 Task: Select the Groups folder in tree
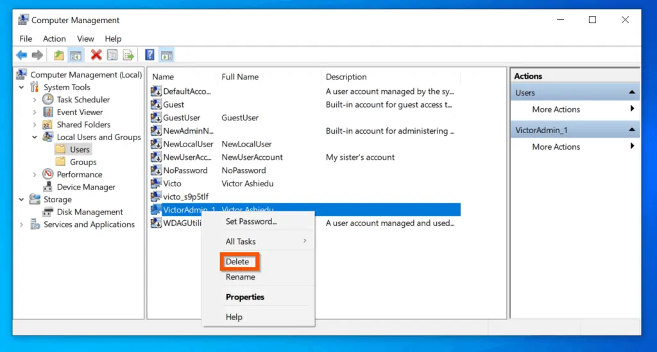point(83,162)
